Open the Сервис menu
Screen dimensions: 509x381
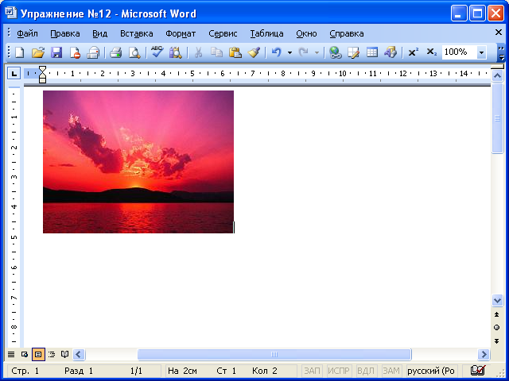(x=223, y=33)
